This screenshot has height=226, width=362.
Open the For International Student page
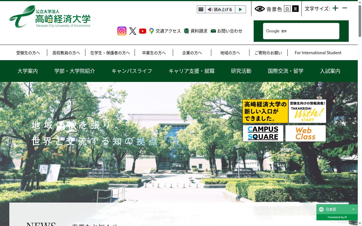pyautogui.click(x=318, y=53)
